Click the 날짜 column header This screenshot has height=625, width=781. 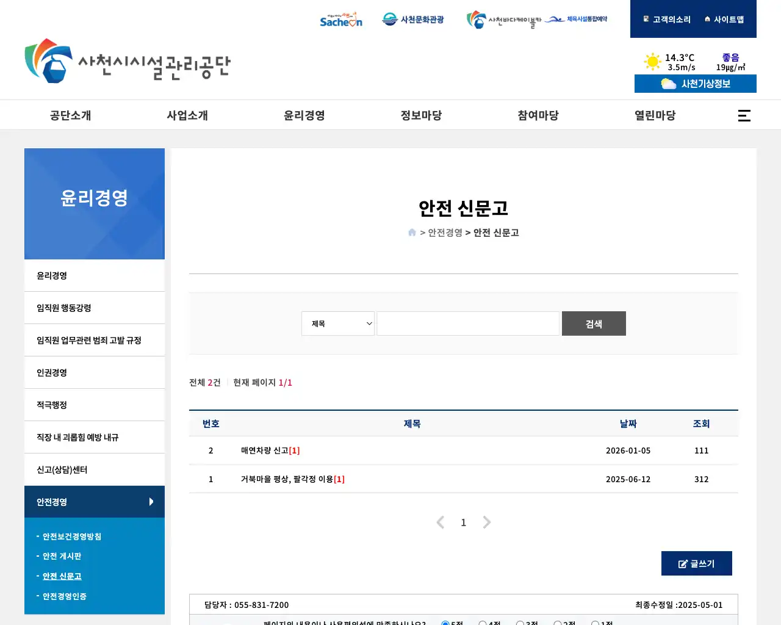tap(628, 424)
